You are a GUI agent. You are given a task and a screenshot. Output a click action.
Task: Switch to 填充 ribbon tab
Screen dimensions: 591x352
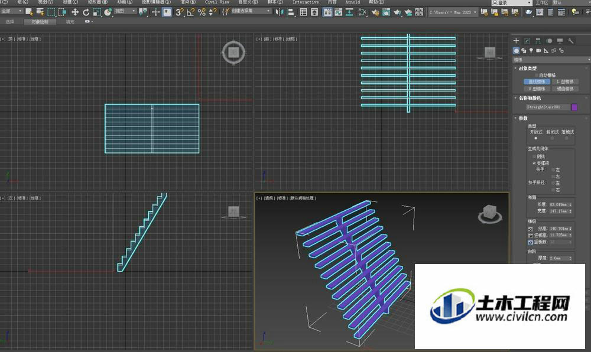pyautogui.click(x=70, y=22)
